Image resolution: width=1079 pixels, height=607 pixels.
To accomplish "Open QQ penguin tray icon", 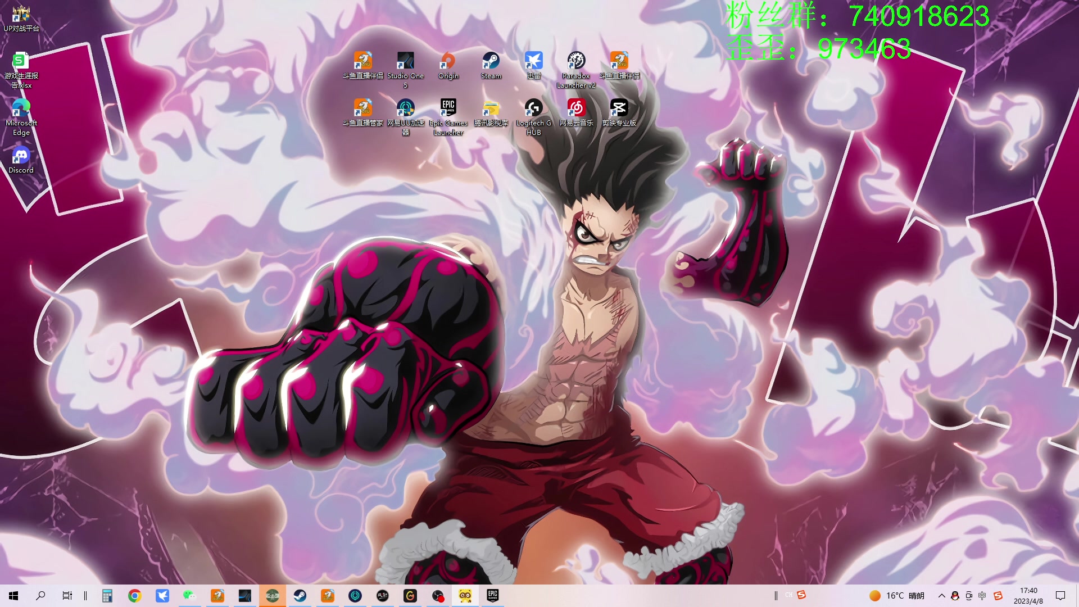I will click(x=955, y=596).
